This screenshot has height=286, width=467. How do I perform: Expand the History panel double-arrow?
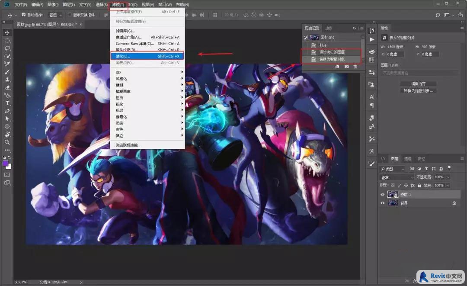tap(355, 28)
